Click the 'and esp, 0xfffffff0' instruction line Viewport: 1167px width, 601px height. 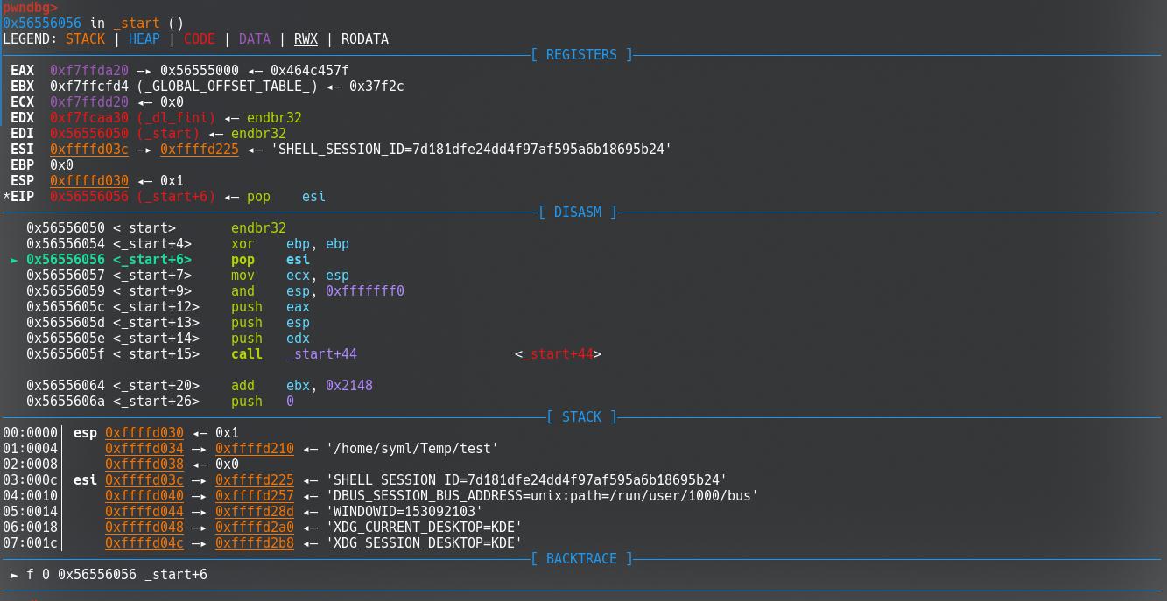pyautogui.click(x=317, y=290)
